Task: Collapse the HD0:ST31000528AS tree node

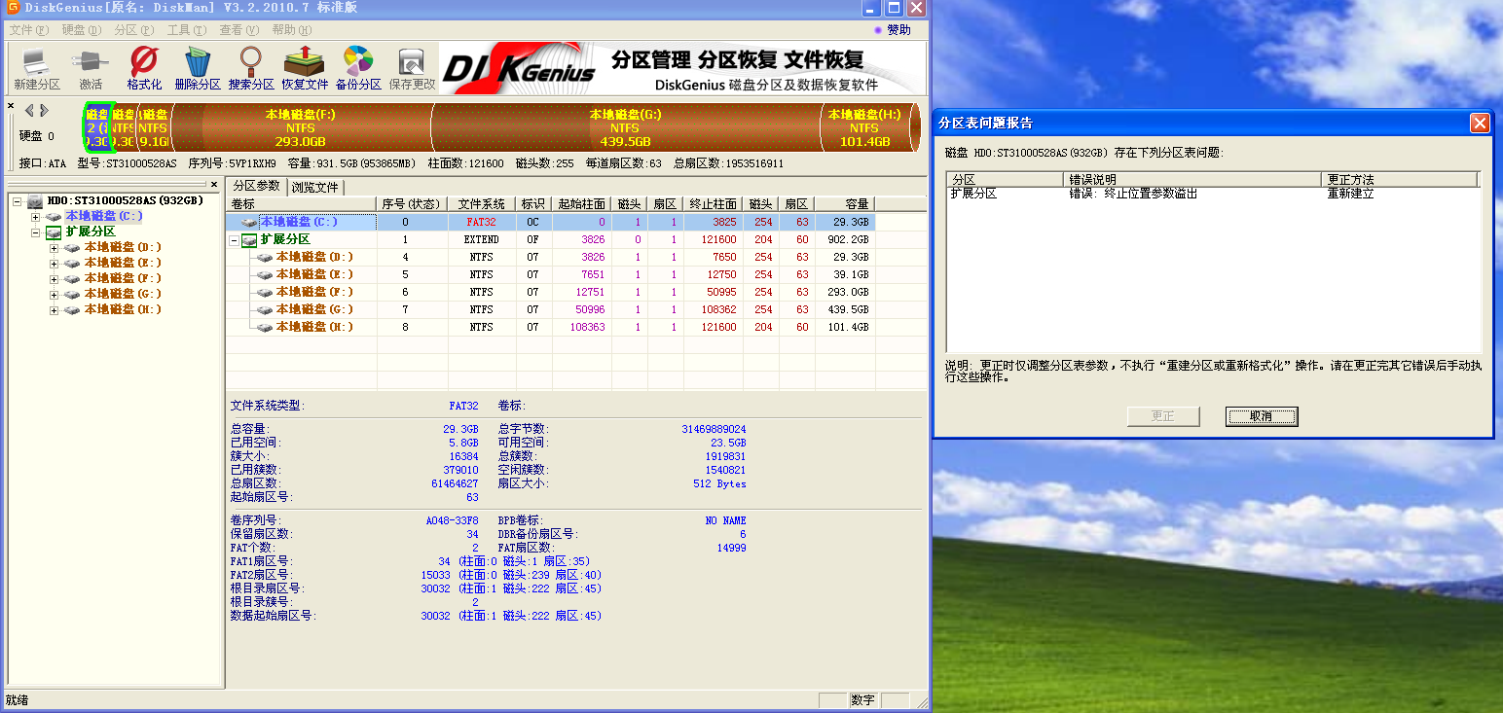Action: [18, 201]
